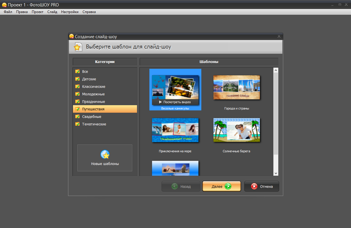Click the icon beside the Путешествия category

tap(77, 109)
